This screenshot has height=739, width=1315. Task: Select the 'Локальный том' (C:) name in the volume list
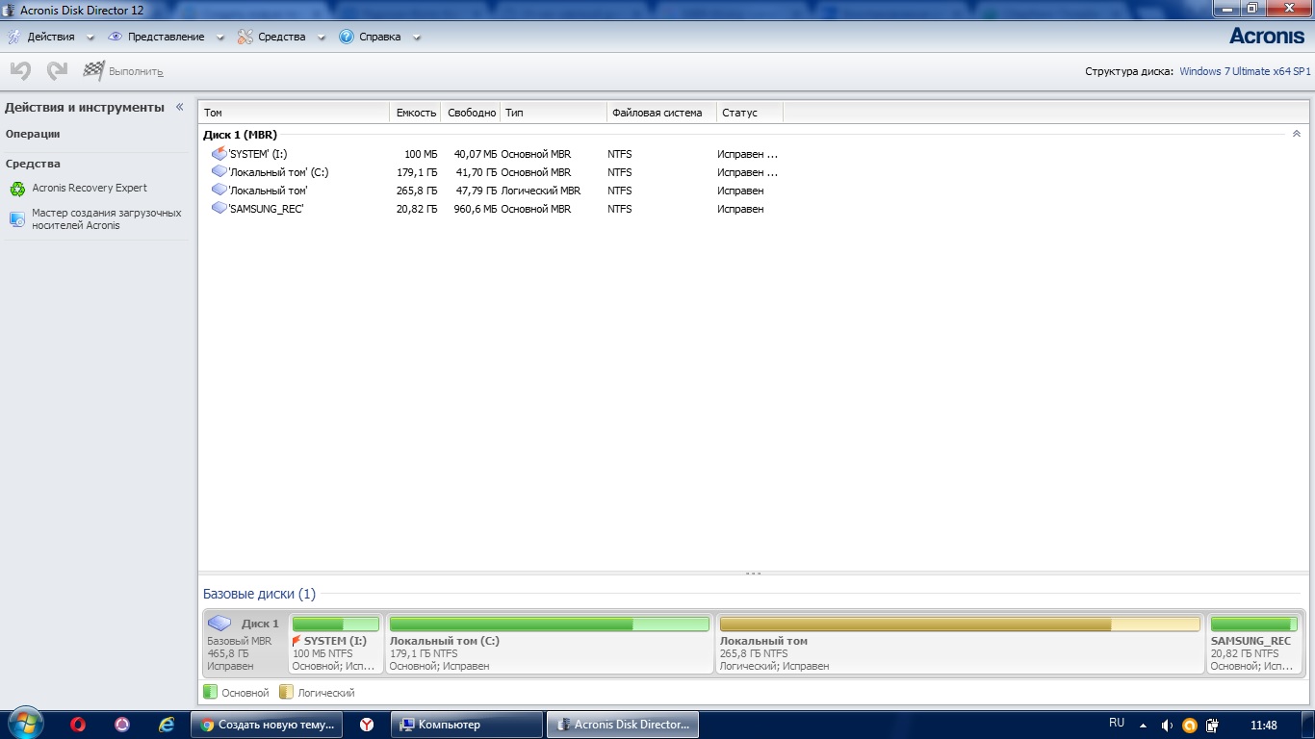278,172
